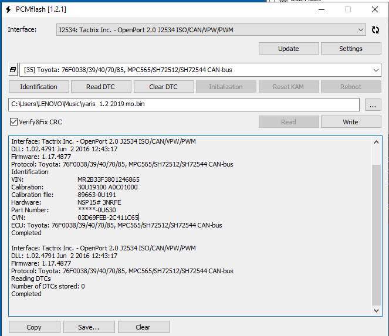Click the log scrollbar down arrow
This screenshot has width=389, height=336.
[x=376, y=310]
